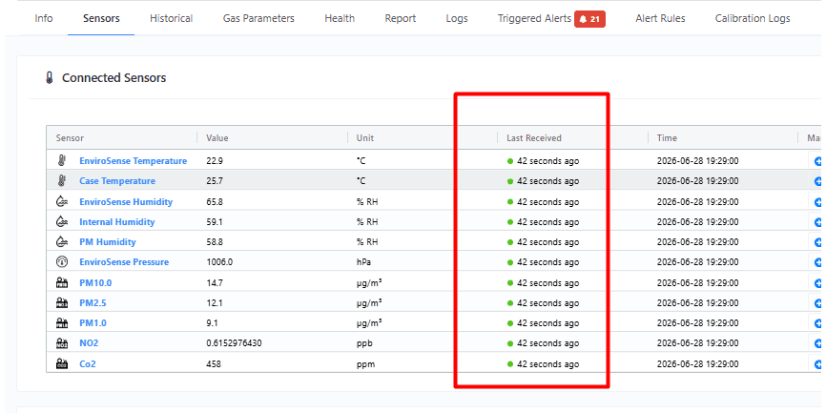Click the blue plus button in PM Humidity row
This screenshot has width=826, height=413.
click(816, 242)
